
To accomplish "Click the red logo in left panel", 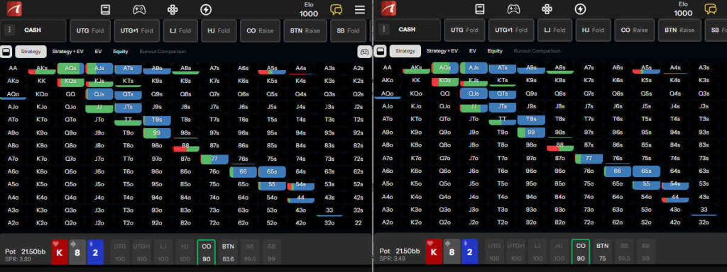I will coord(14,8).
